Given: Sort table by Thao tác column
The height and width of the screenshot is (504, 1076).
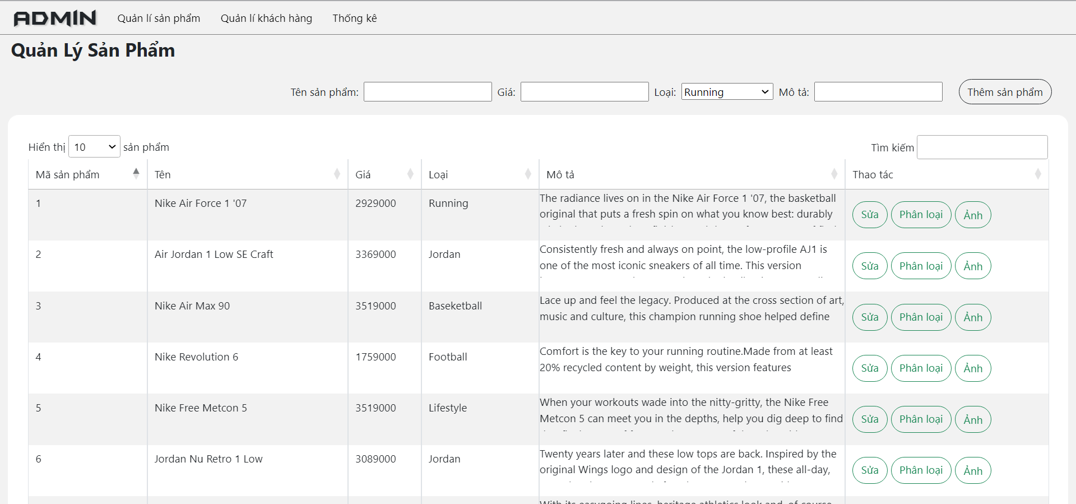Looking at the screenshot, I should (x=947, y=174).
